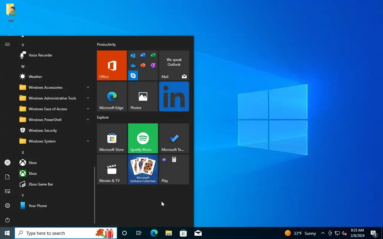
Task: Expand the Windows System folder
Action: click(55, 141)
